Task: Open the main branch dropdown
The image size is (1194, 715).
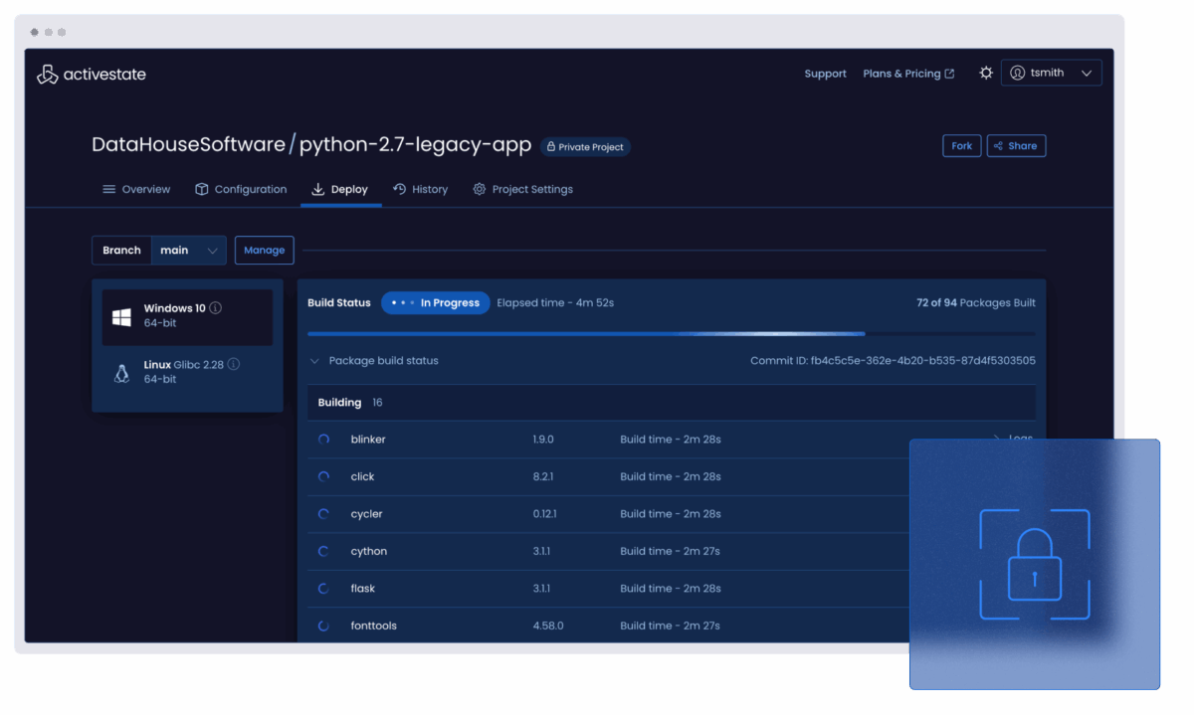Action: coord(189,251)
